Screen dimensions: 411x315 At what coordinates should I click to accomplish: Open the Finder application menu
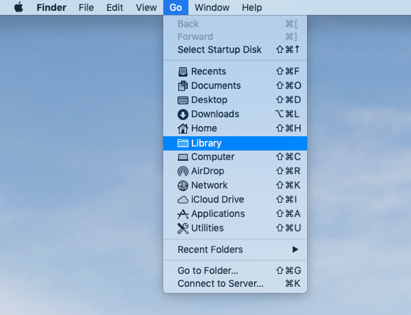point(51,8)
